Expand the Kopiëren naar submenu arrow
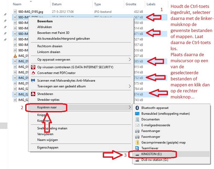 tap(129, 107)
